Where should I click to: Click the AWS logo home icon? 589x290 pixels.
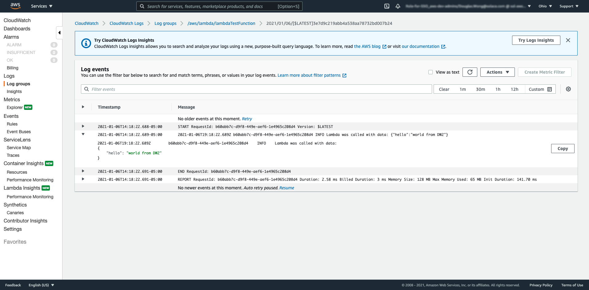tap(15, 6)
